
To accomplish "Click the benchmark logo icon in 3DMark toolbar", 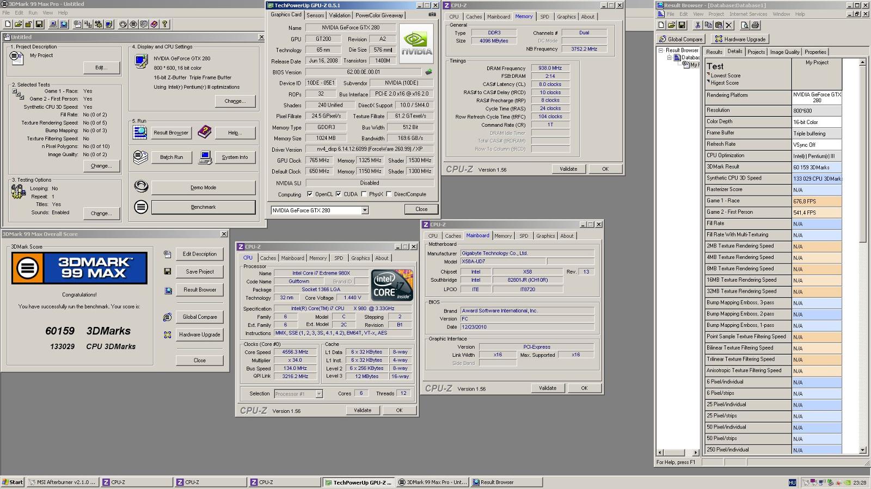I will click(133, 24).
